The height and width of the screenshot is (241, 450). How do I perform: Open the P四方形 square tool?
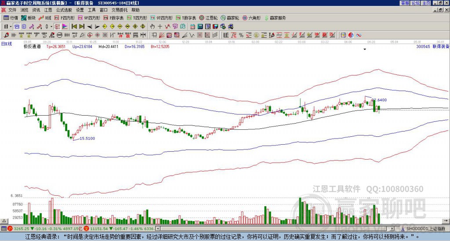click(65, 18)
